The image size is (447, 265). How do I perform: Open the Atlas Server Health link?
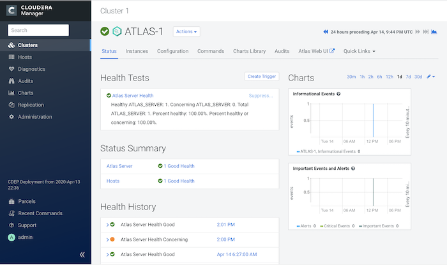click(x=133, y=96)
